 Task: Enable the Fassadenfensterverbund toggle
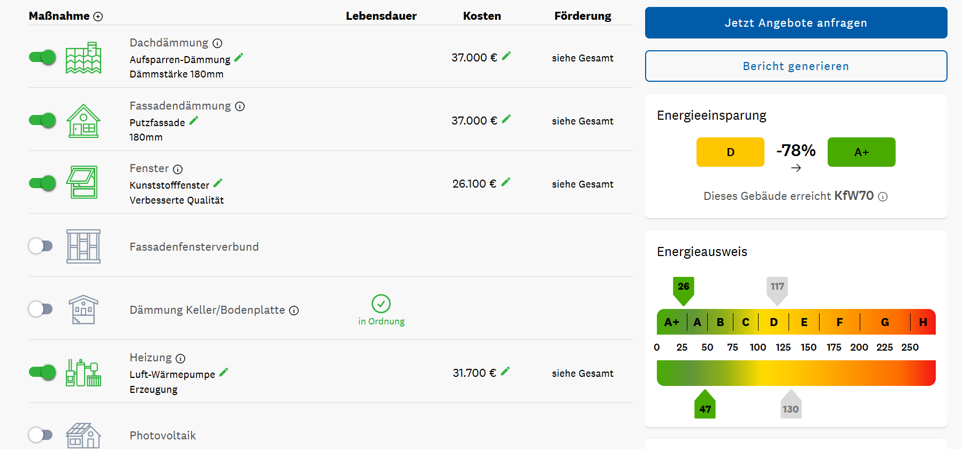click(x=41, y=246)
